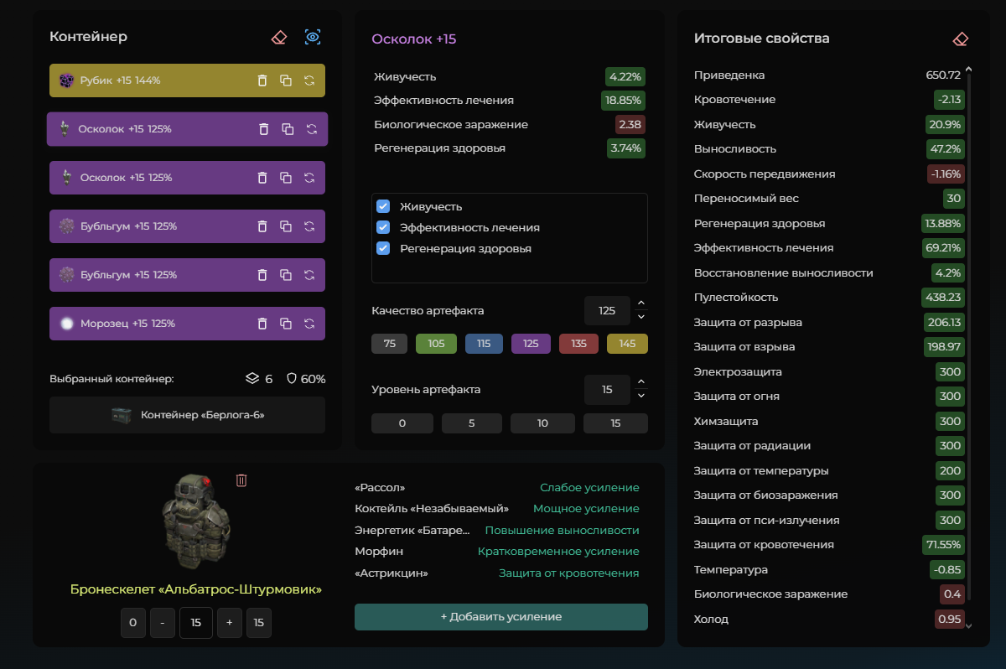Viewport: 1006px width, 669px height.
Task: Click Бронескелет «Альбатрос-Штурмовик» name
Action: [x=196, y=589]
